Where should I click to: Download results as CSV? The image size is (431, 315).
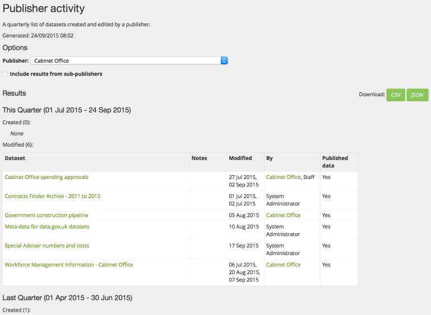point(396,95)
